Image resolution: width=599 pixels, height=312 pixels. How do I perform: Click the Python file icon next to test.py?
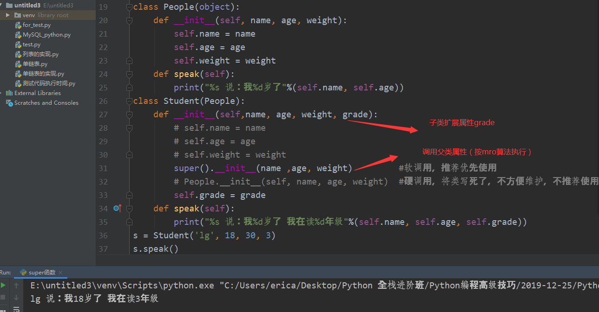18,45
